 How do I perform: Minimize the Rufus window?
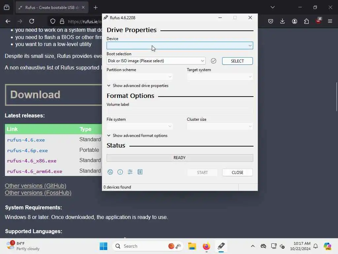(220, 18)
